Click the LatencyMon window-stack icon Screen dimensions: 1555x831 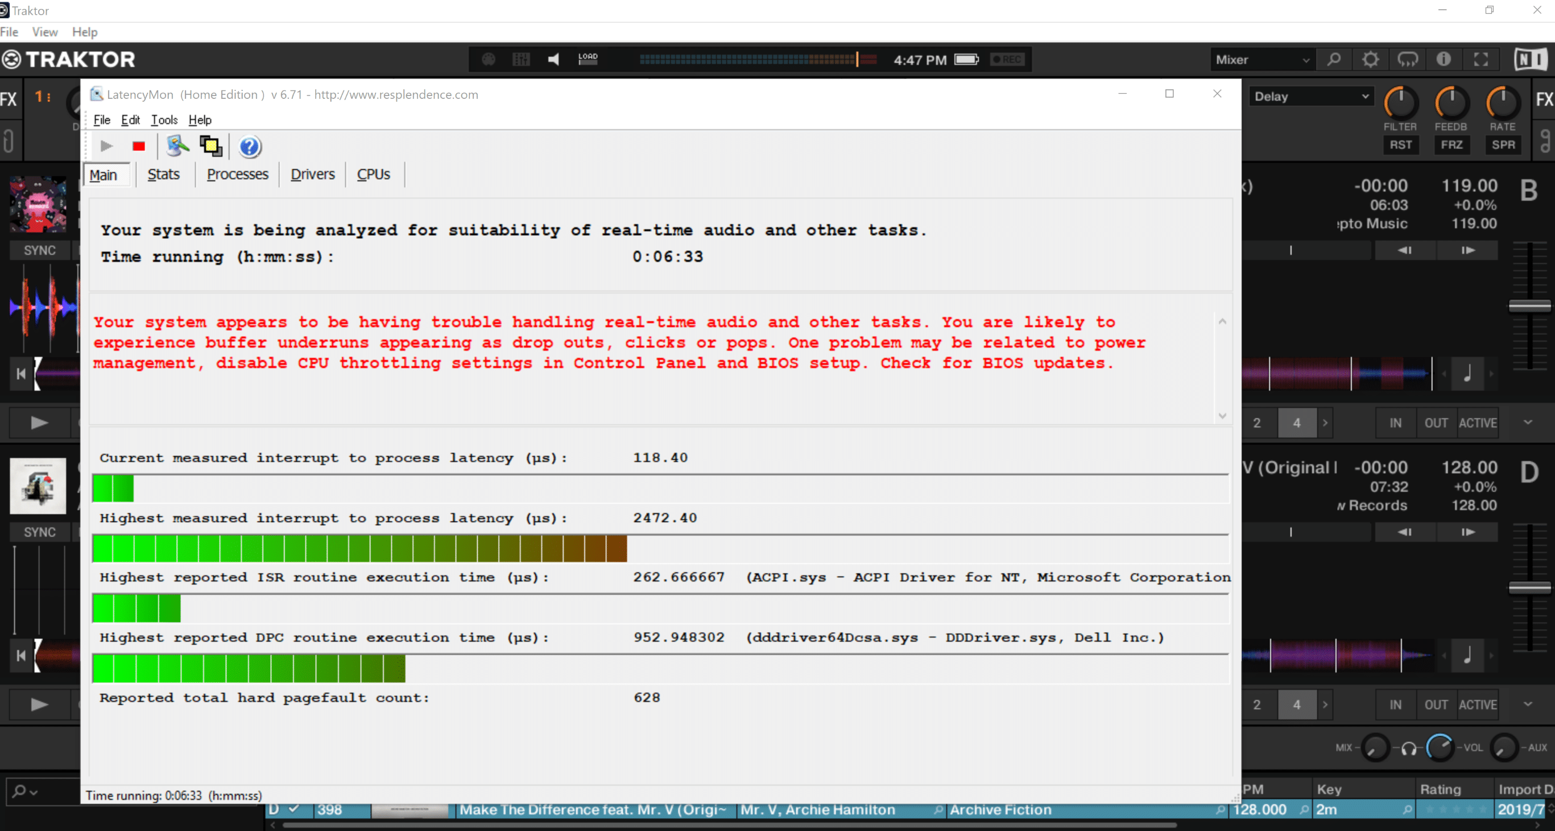(211, 147)
